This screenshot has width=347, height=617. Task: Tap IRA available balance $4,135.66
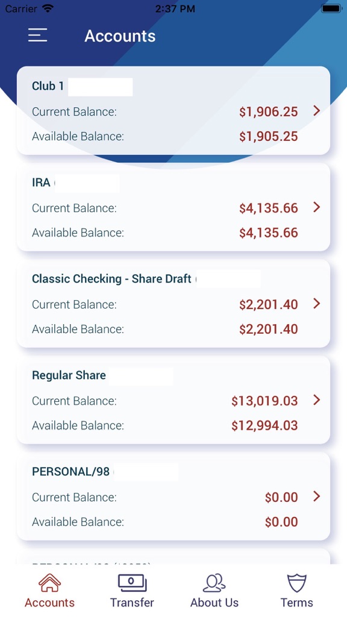269,233
